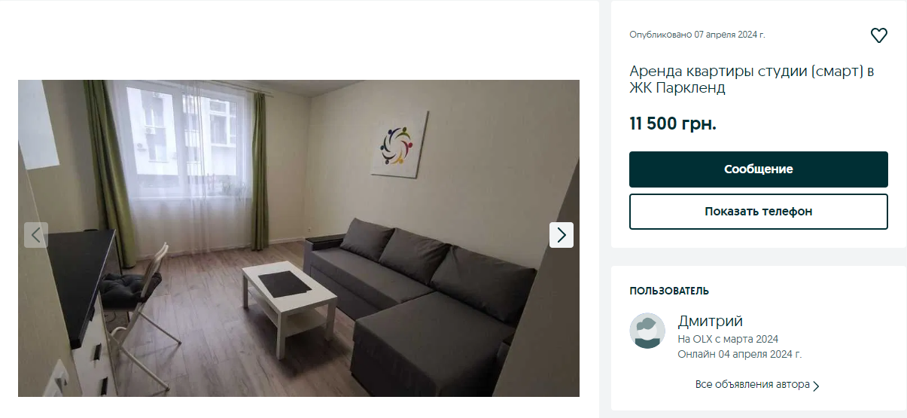Click publication date 07 апреля 2024

click(x=697, y=35)
